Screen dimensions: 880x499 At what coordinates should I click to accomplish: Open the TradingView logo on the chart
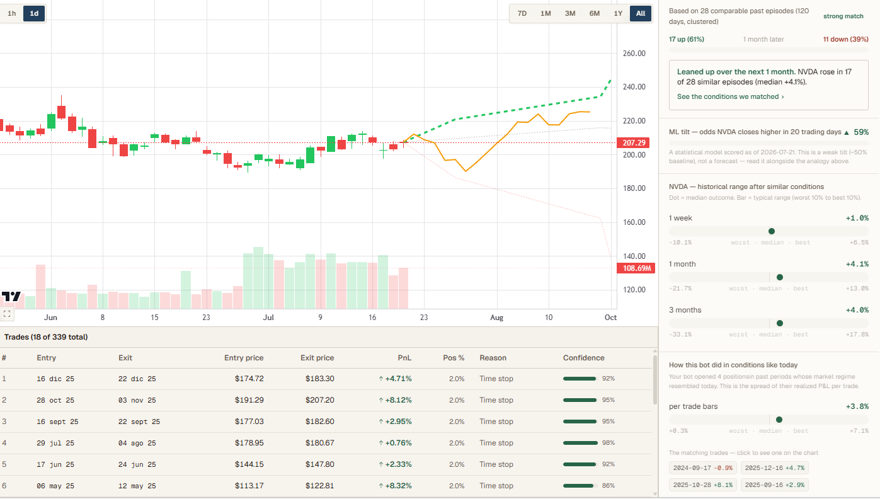[x=11, y=296]
